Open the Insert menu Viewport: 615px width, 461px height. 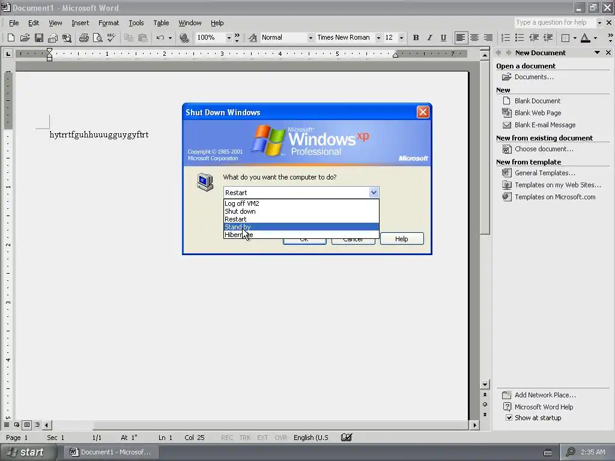click(x=80, y=23)
